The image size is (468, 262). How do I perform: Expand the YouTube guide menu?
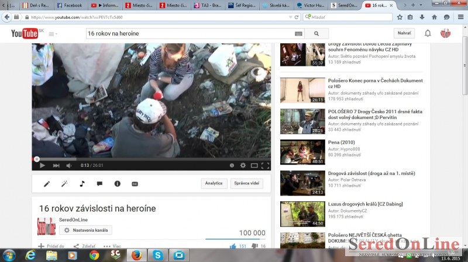(x=53, y=34)
